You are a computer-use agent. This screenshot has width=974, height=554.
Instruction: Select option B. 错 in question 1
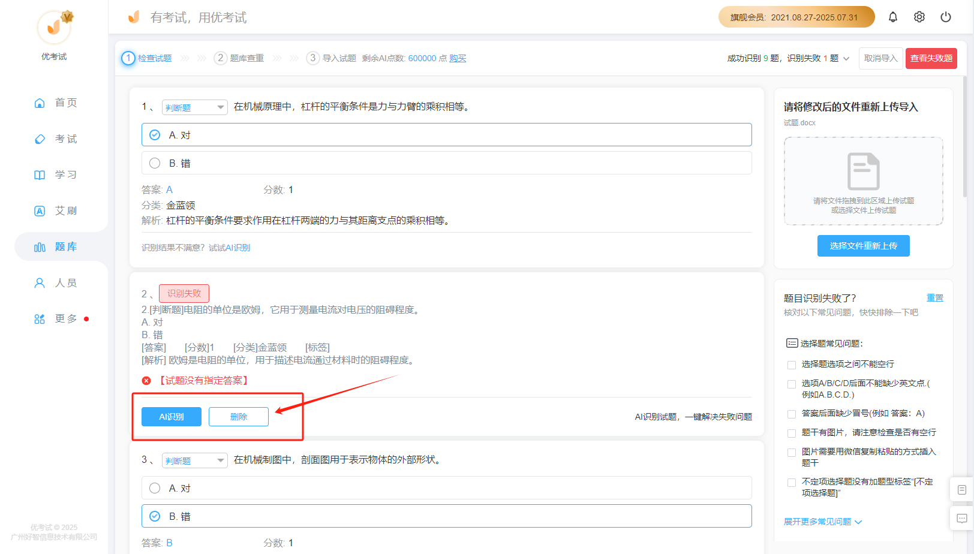coord(447,163)
